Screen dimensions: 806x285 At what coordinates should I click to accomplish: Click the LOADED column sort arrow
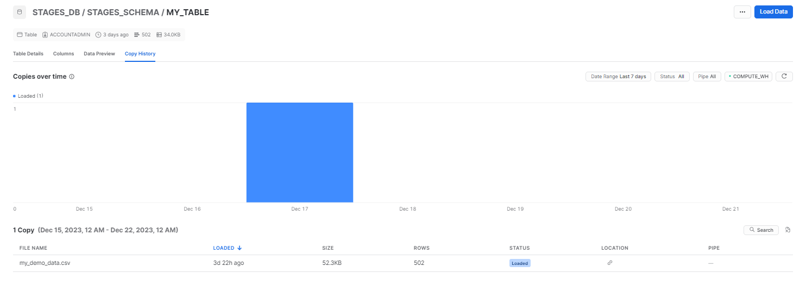tap(240, 248)
